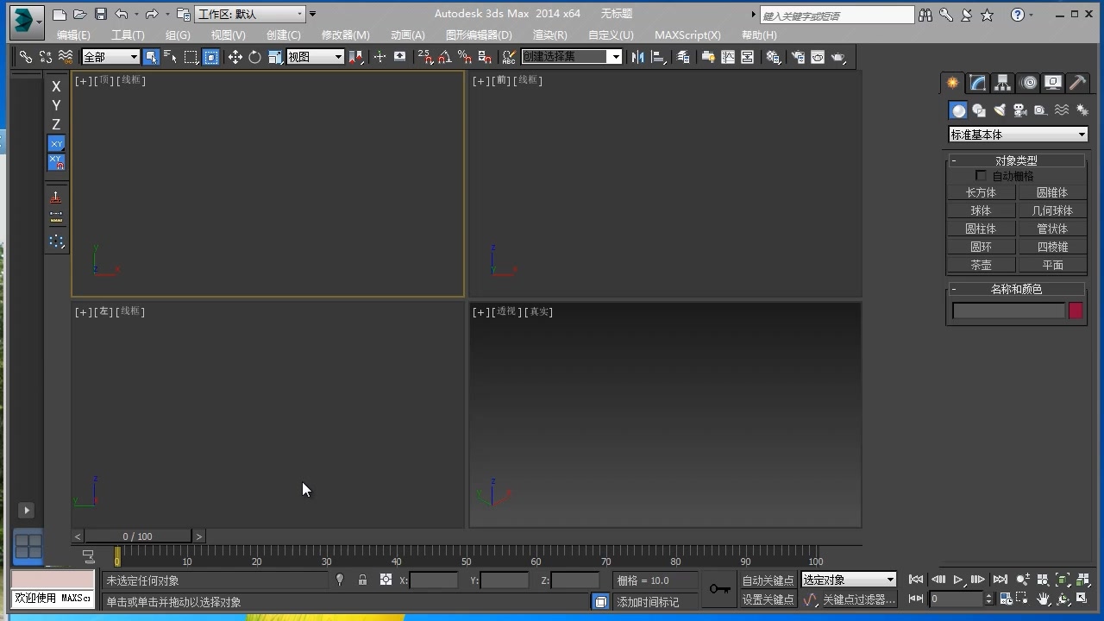Open the Mirror tool
The width and height of the screenshot is (1104, 621).
[x=638, y=57]
